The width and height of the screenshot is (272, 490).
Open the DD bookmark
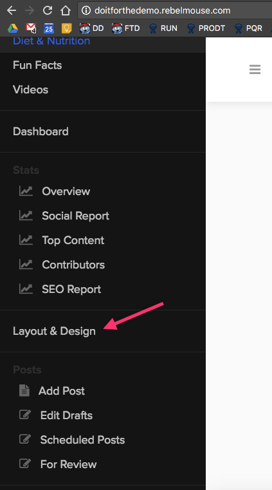pyautogui.click(x=91, y=28)
